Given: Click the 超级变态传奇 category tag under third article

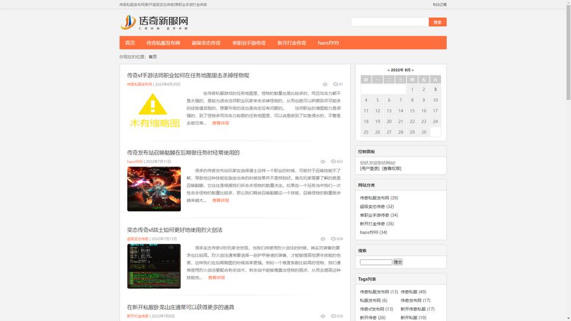Looking at the screenshot, I should pos(137,239).
